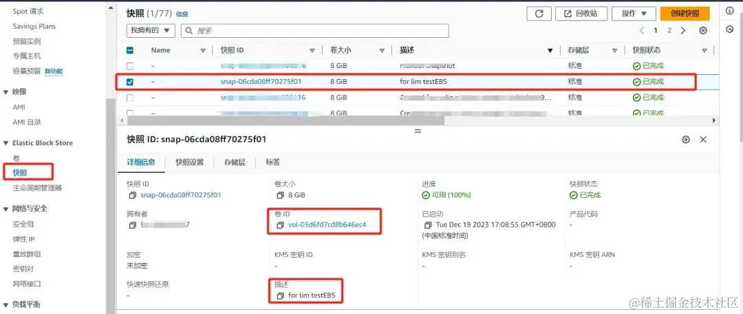Copy the 8 GiB volume size value
This screenshot has width=743, height=314.
[280, 195]
